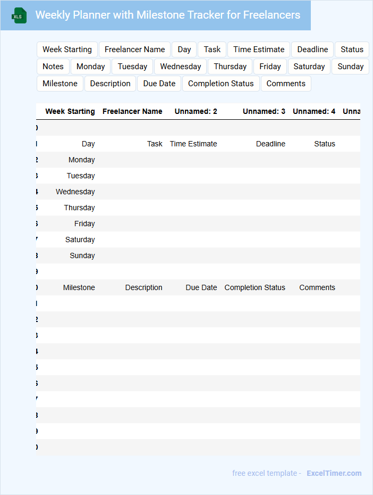The image size is (373, 495).
Task: Select the Unnamed: 3 column header
Action: pyautogui.click(x=264, y=111)
